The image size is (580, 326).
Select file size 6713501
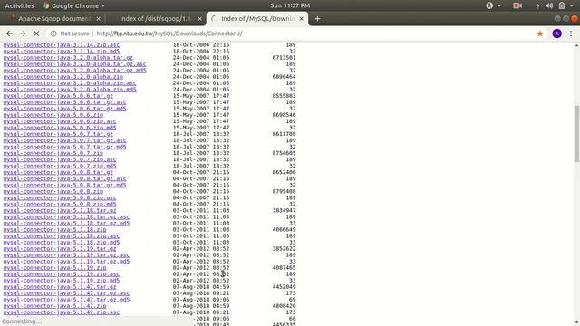coord(284,57)
